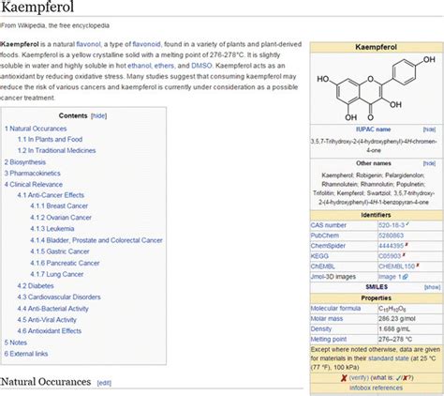444x396 pixels.
Task: Show the SMILES string
Action: (432, 287)
